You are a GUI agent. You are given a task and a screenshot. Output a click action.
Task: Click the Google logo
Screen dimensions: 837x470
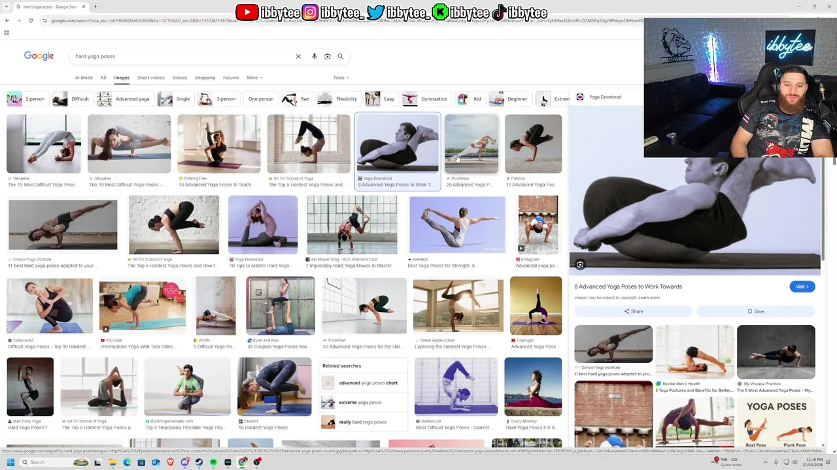point(39,56)
